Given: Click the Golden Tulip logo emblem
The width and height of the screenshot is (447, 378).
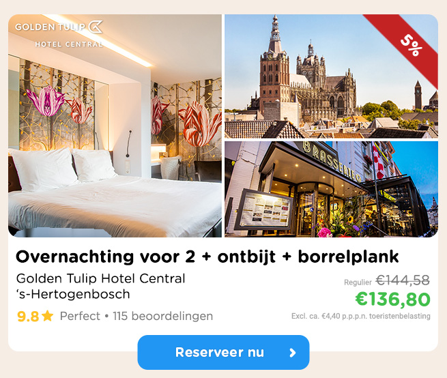Looking at the screenshot, I should [x=96, y=27].
